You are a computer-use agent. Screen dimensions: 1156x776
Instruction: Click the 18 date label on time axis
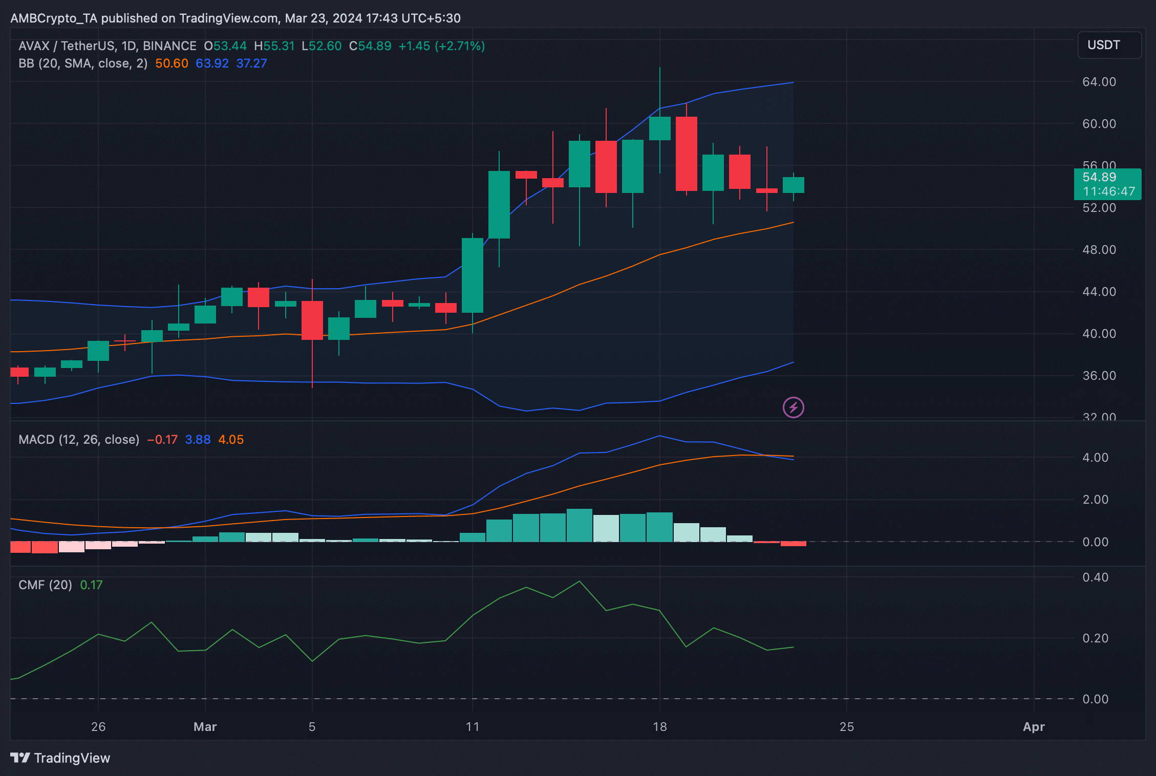tap(659, 727)
